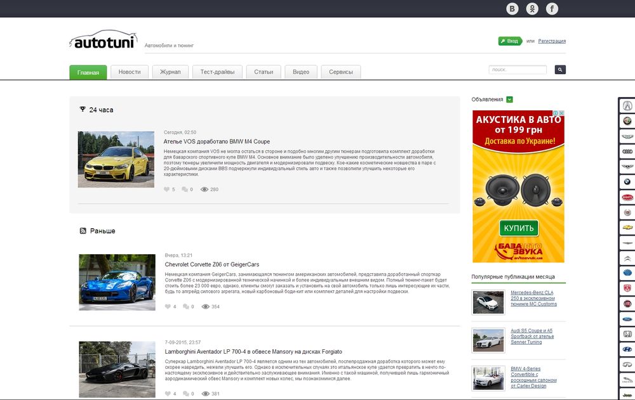Select the Bugatti brand logo

627,197
